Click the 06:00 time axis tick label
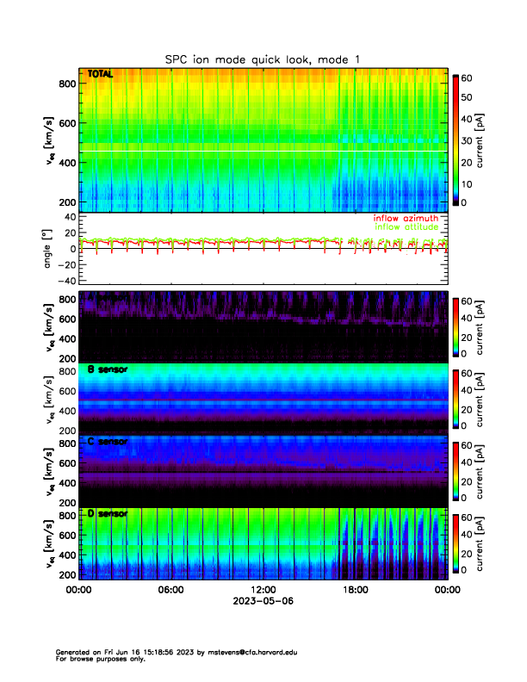Viewport: 527px width, 682px height. click(x=170, y=590)
